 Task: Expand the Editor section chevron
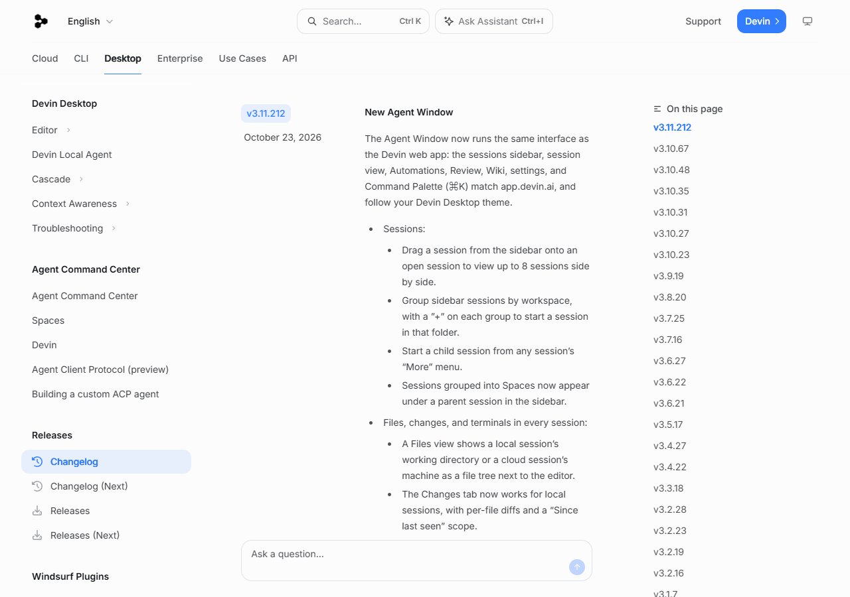68,130
